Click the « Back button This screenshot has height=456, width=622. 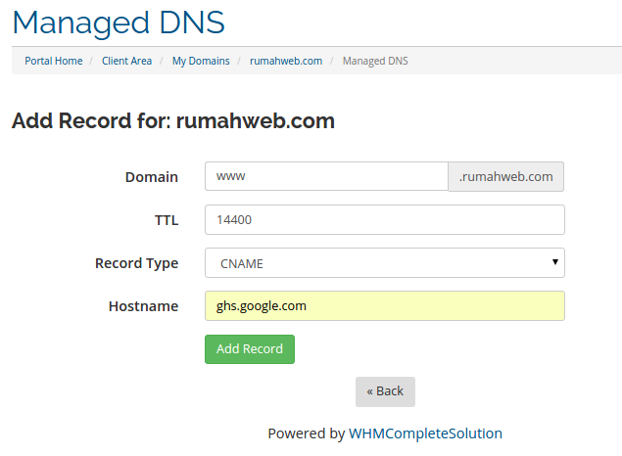(385, 391)
